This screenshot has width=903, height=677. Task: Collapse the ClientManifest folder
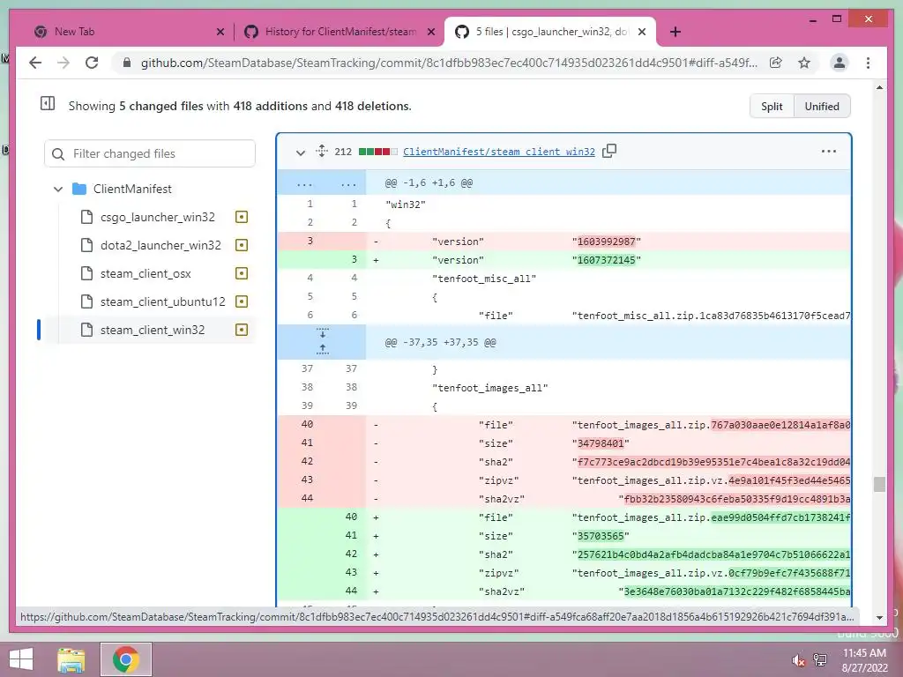click(58, 189)
